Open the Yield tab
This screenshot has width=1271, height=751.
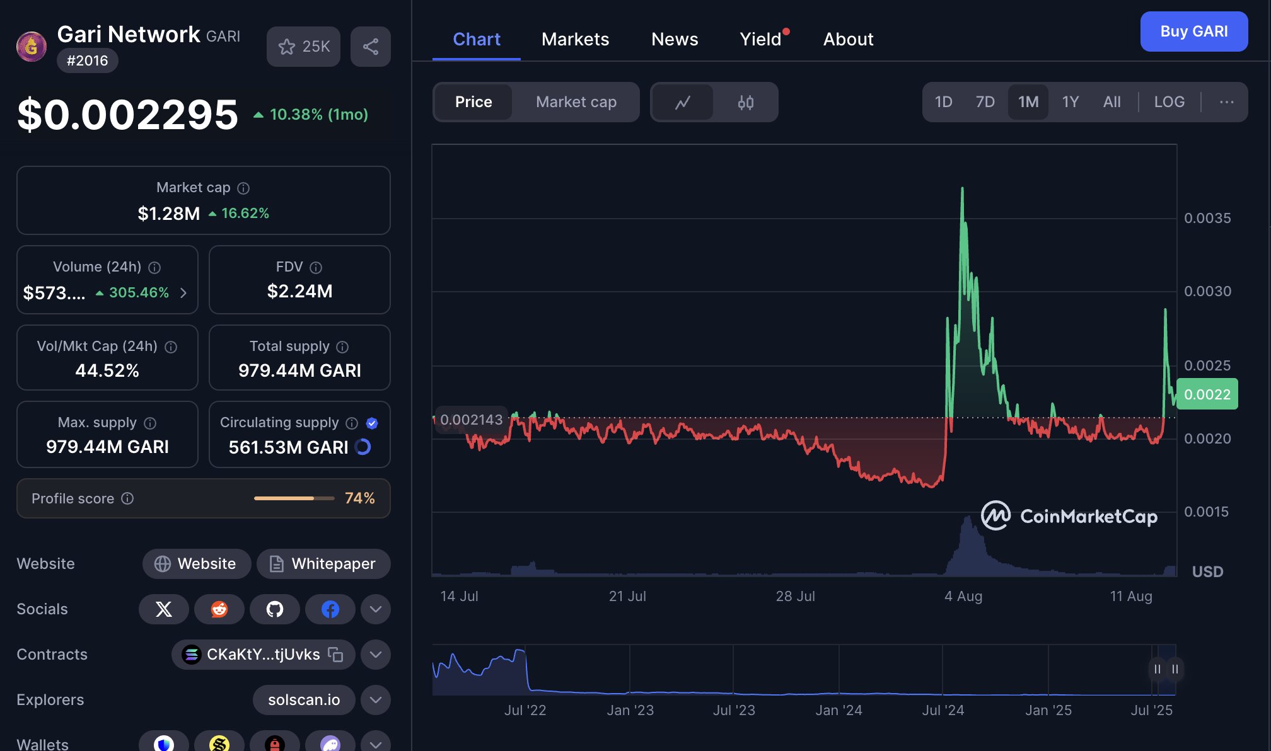pos(760,39)
